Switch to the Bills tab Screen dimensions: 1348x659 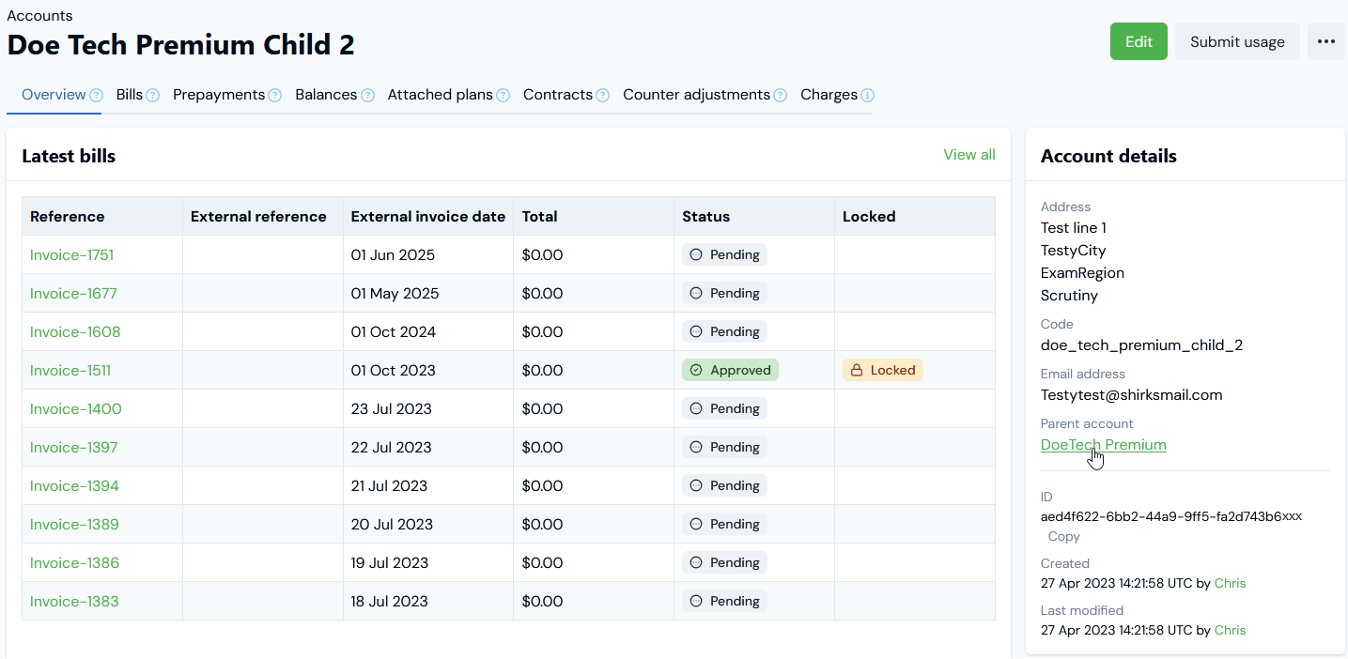click(130, 95)
